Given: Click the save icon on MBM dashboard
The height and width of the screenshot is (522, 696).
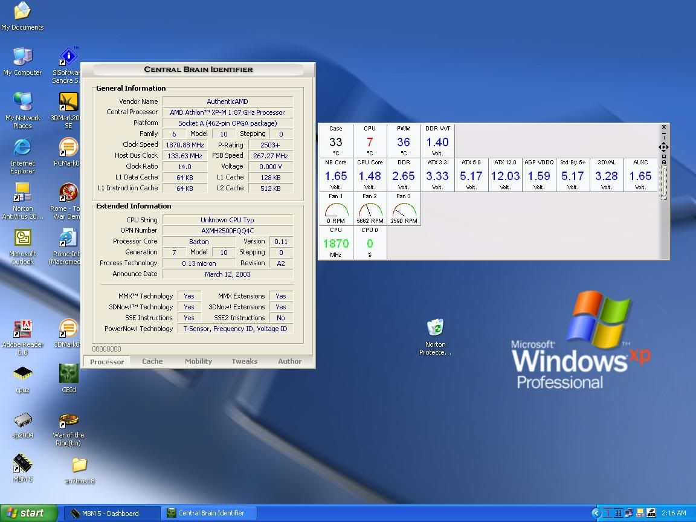Looking at the screenshot, I should (x=664, y=161).
